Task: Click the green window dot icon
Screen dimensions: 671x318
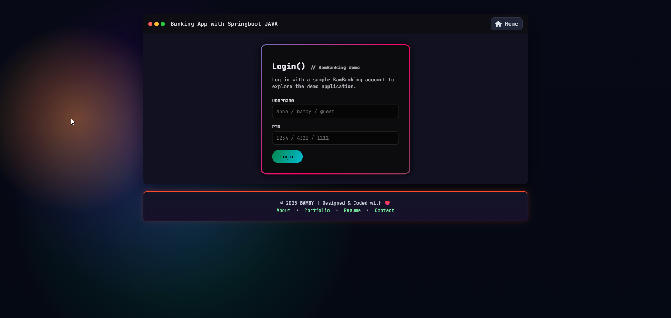Action: [163, 24]
